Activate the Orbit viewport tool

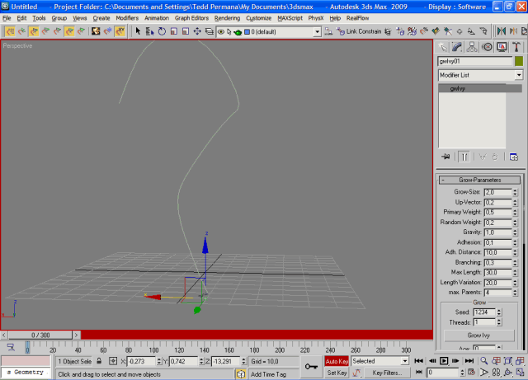[508, 373]
